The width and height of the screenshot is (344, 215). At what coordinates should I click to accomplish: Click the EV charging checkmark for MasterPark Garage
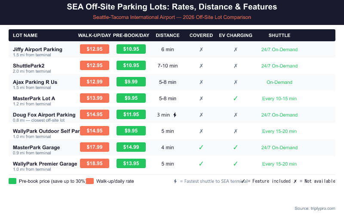(236, 147)
